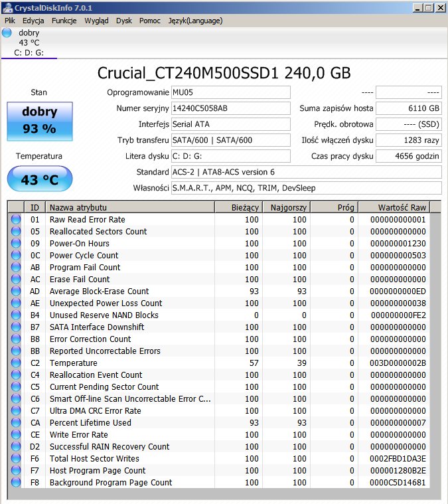Click the status orb for Host Program Page Count
This screenshot has height=504, width=448.
pyautogui.click(x=16, y=470)
